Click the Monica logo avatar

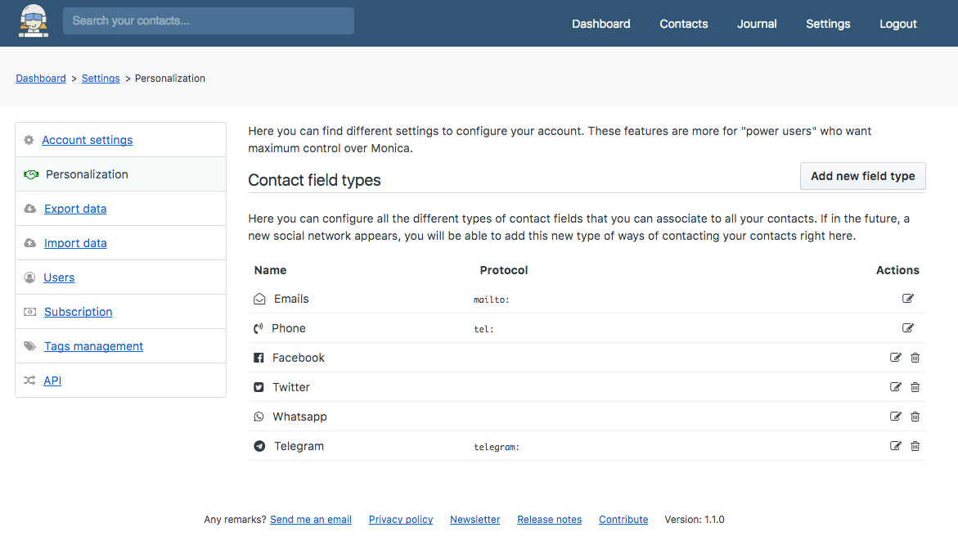(x=34, y=21)
